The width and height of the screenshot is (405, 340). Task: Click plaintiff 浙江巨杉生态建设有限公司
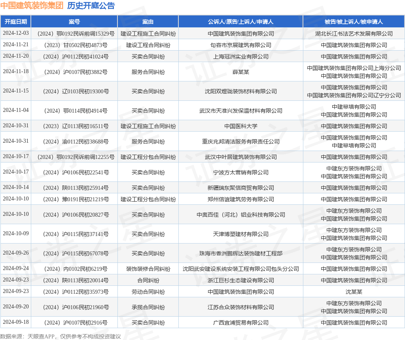click(x=241, y=280)
